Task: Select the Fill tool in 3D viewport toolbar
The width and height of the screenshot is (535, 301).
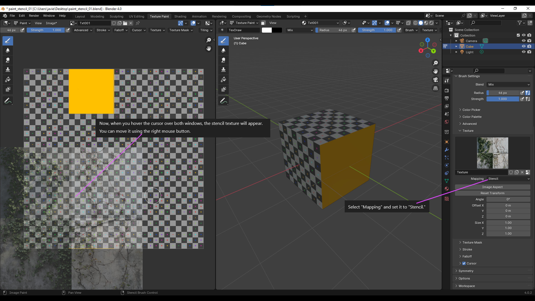Action: (223, 80)
